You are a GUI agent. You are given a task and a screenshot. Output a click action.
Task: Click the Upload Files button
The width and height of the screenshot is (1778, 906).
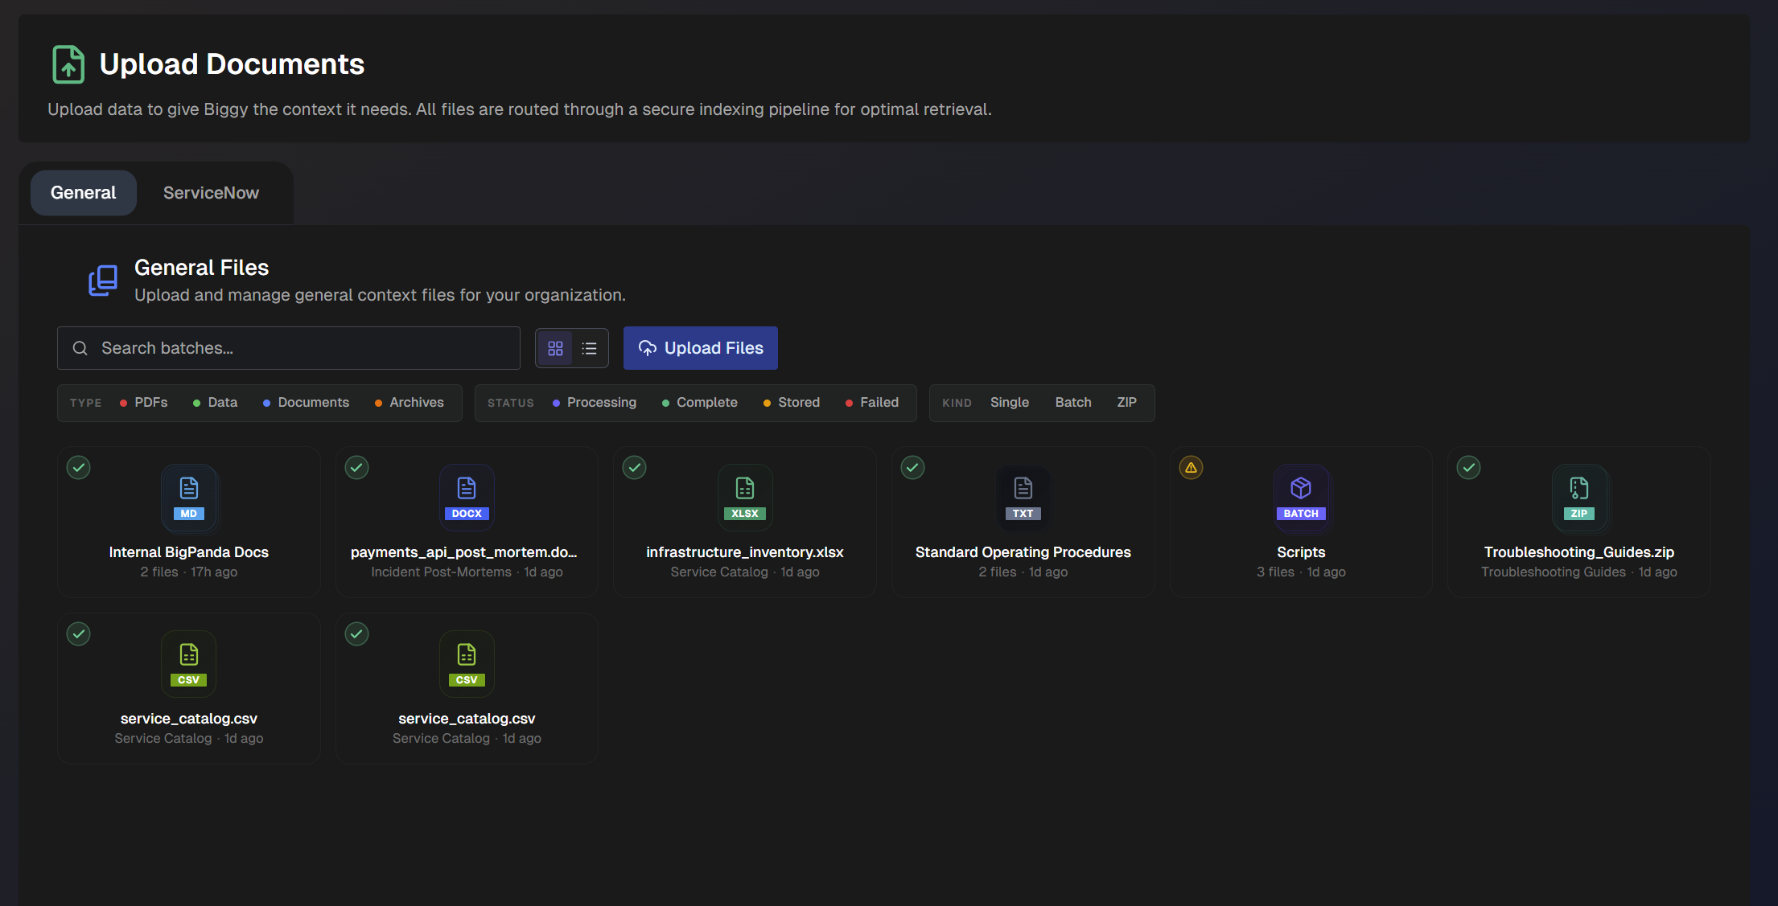(701, 348)
